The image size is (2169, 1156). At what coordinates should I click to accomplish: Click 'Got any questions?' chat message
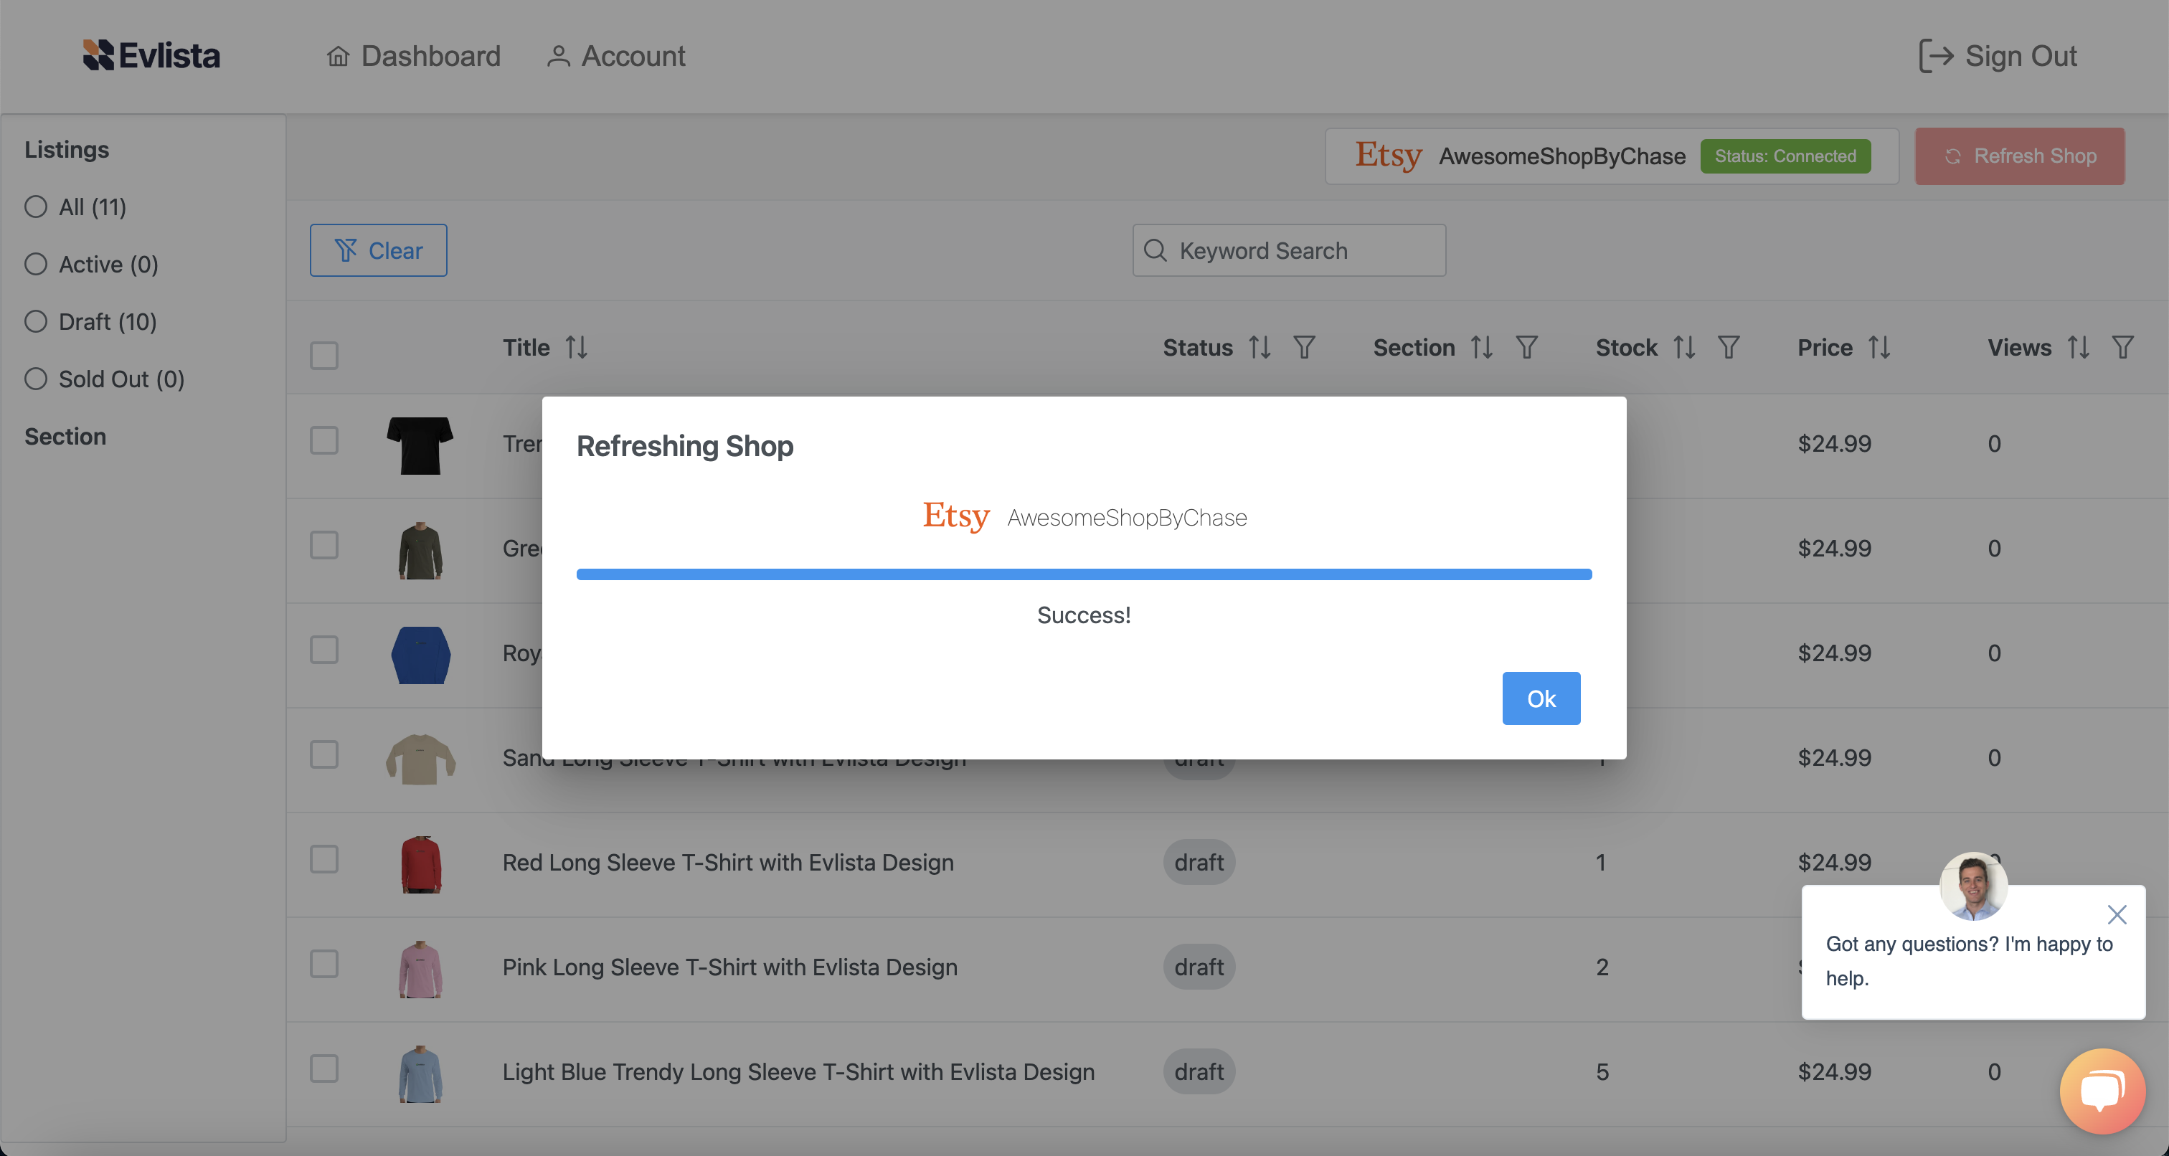[1969, 961]
